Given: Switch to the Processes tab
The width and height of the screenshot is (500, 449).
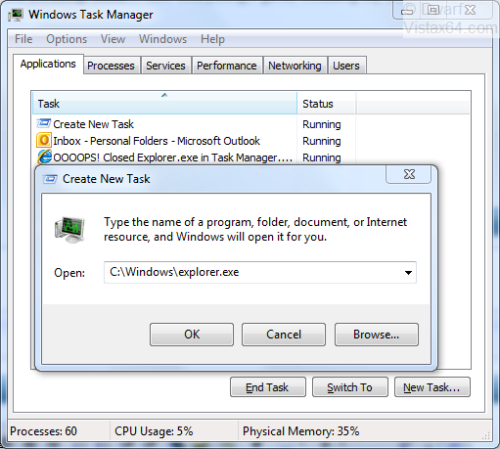Looking at the screenshot, I should [x=111, y=66].
